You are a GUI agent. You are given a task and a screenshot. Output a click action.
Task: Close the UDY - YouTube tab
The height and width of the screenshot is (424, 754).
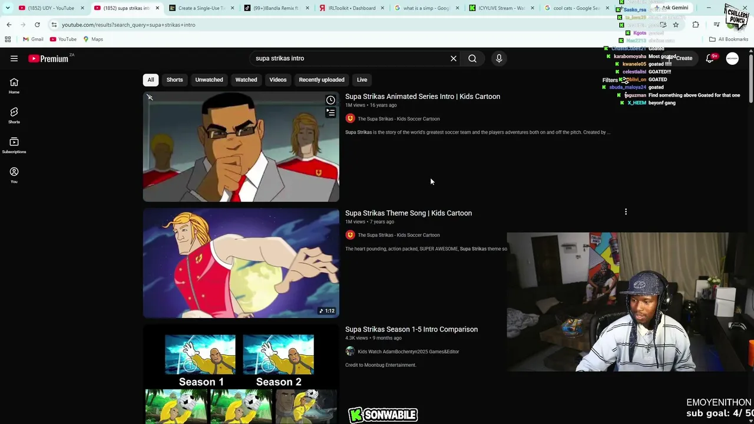tap(82, 8)
